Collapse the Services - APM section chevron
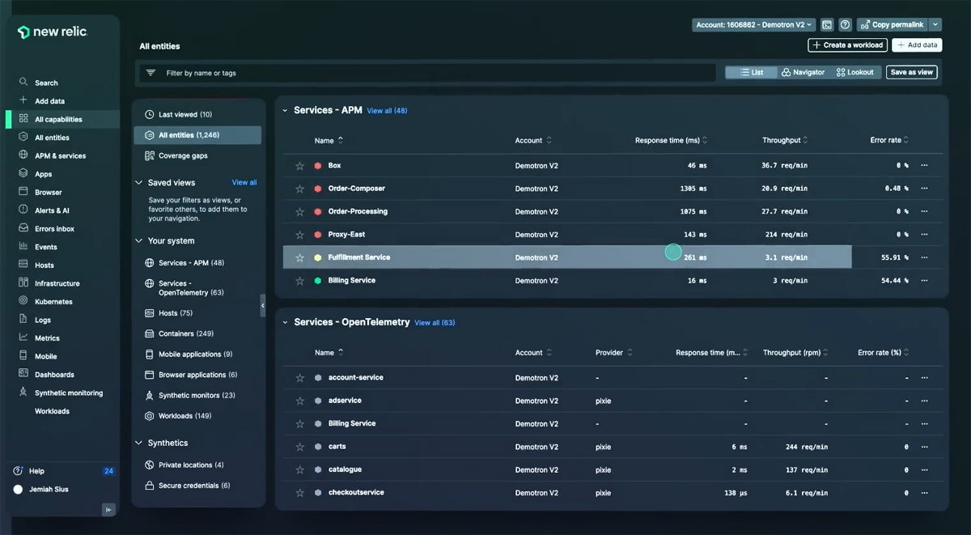The image size is (971, 535). (x=284, y=110)
